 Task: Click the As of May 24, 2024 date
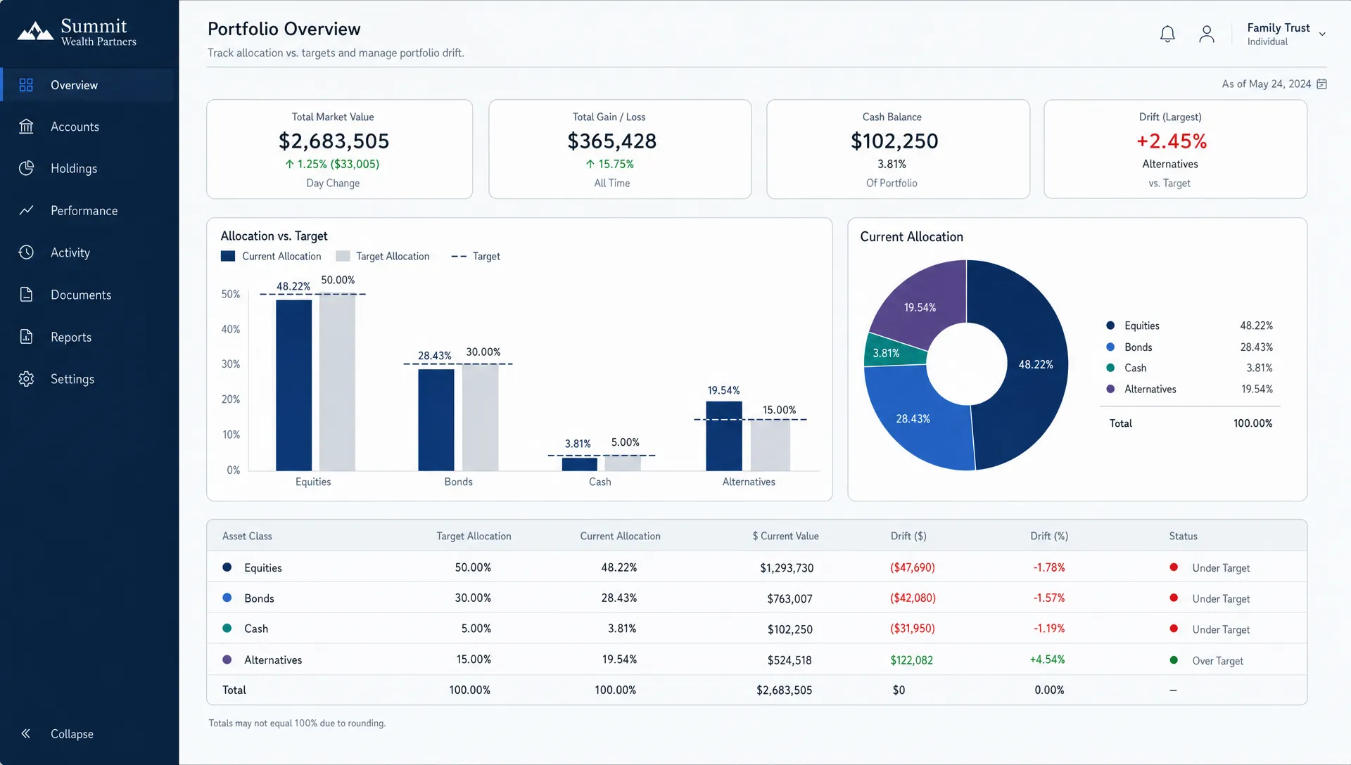[1266, 84]
